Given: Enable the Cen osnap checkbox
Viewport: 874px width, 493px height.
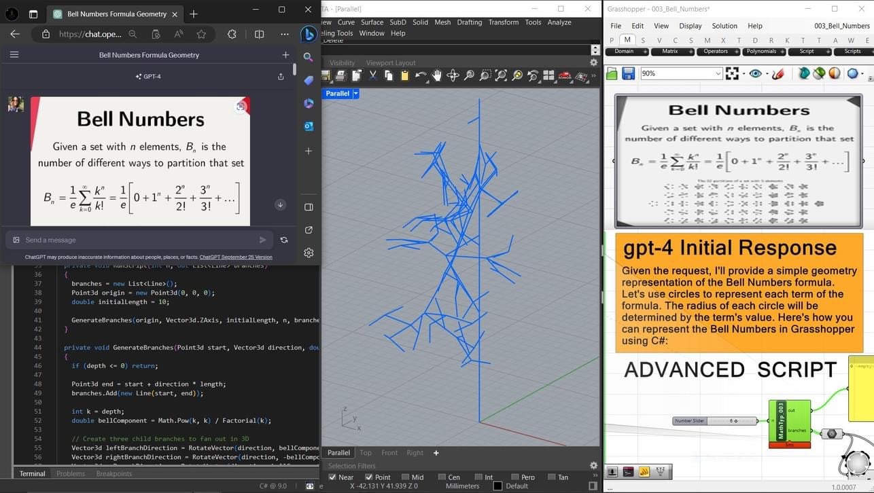Looking at the screenshot, I should [x=442, y=477].
